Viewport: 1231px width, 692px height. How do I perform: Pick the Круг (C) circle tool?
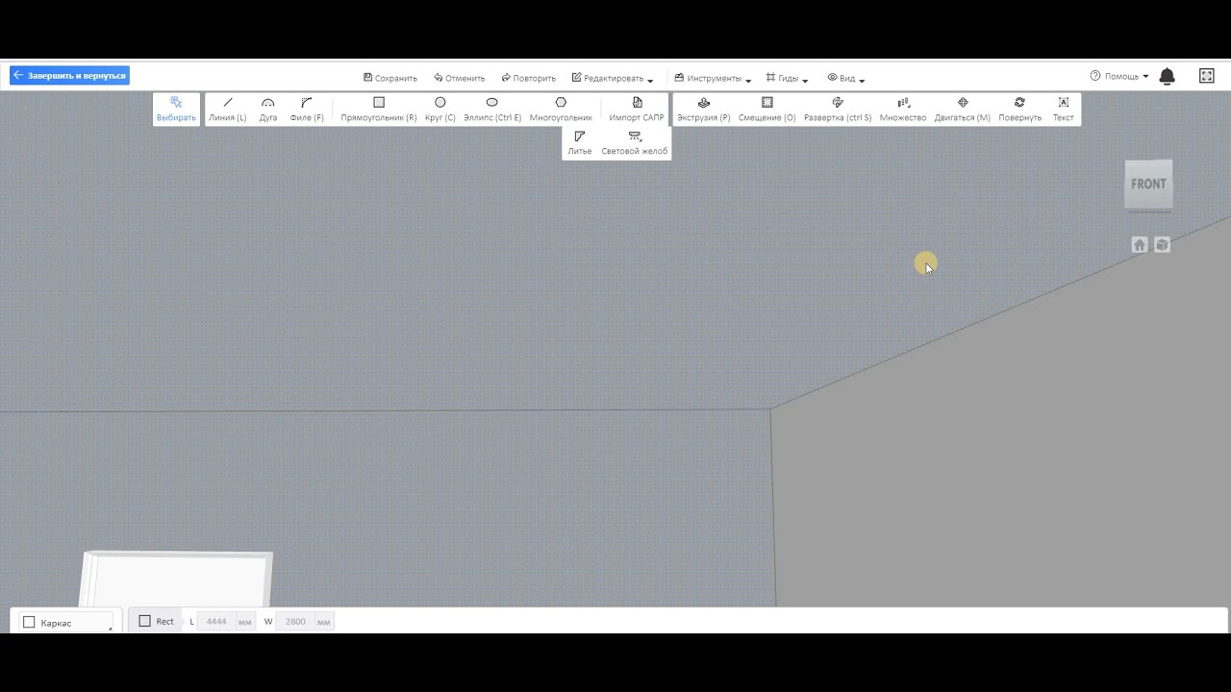[440, 109]
